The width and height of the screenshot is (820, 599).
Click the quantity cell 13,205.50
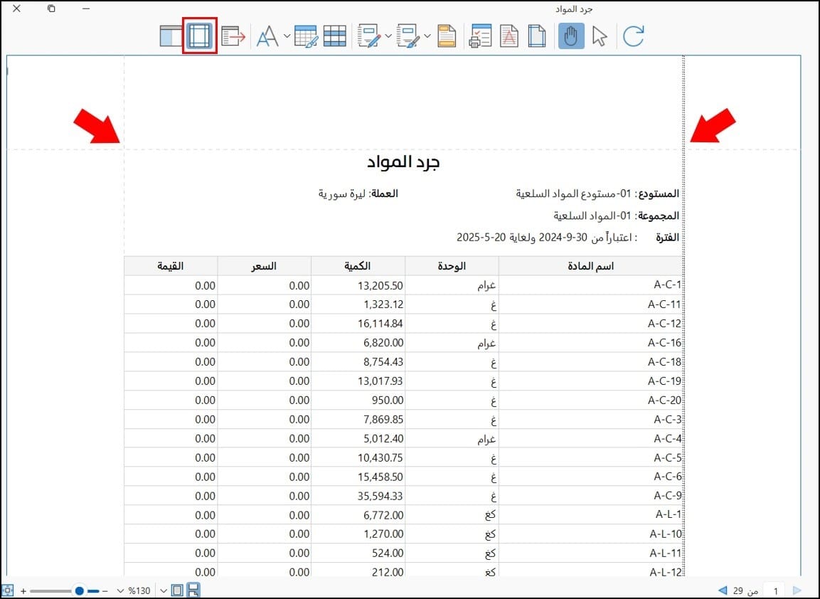(x=358, y=285)
